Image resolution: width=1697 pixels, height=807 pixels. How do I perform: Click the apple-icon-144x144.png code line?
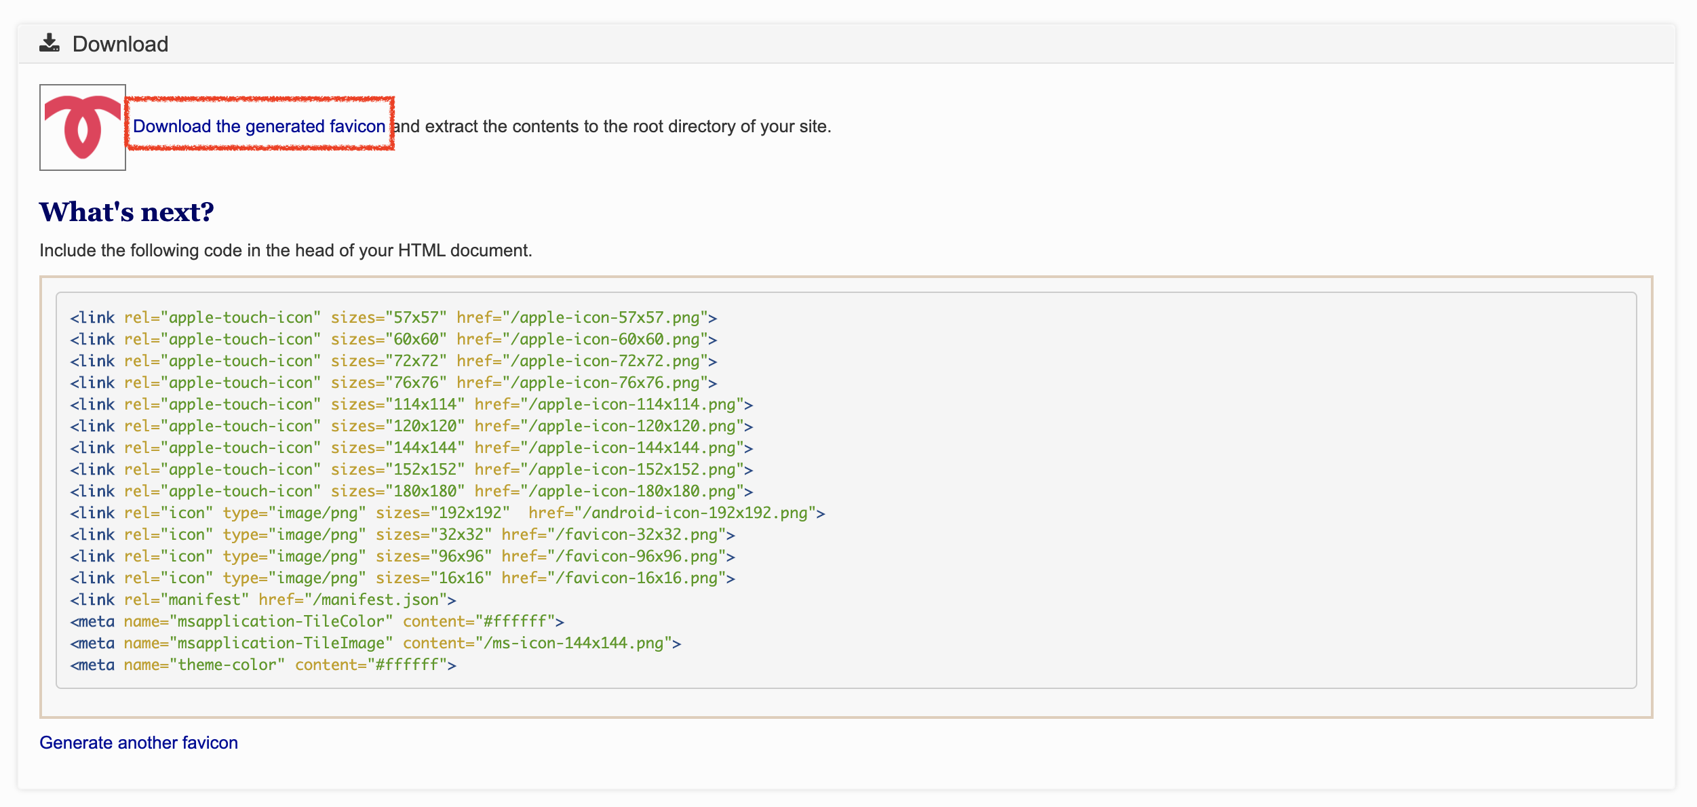click(411, 448)
